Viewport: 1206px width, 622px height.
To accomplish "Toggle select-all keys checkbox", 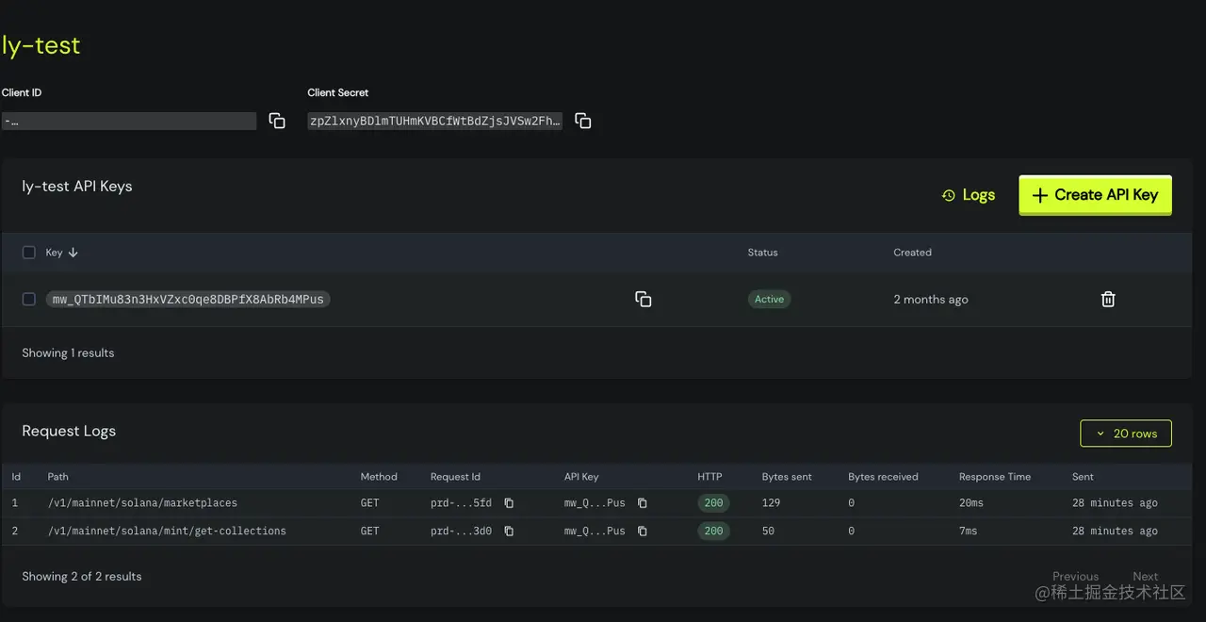I will [29, 253].
